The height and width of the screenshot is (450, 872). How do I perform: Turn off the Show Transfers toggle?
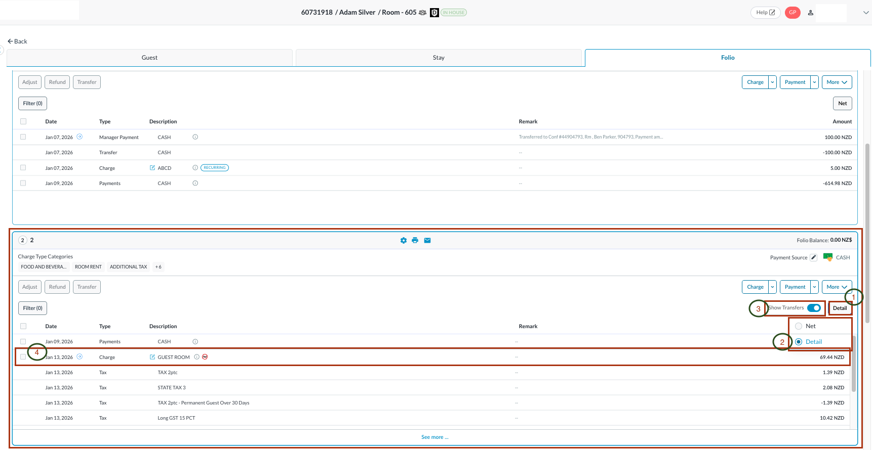pyautogui.click(x=814, y=308)
